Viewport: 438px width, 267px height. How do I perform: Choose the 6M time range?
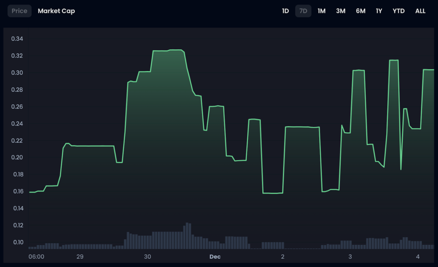tap(361, 11)
